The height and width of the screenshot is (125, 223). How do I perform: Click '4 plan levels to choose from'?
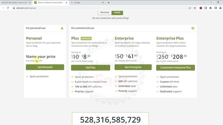[91, 82]
